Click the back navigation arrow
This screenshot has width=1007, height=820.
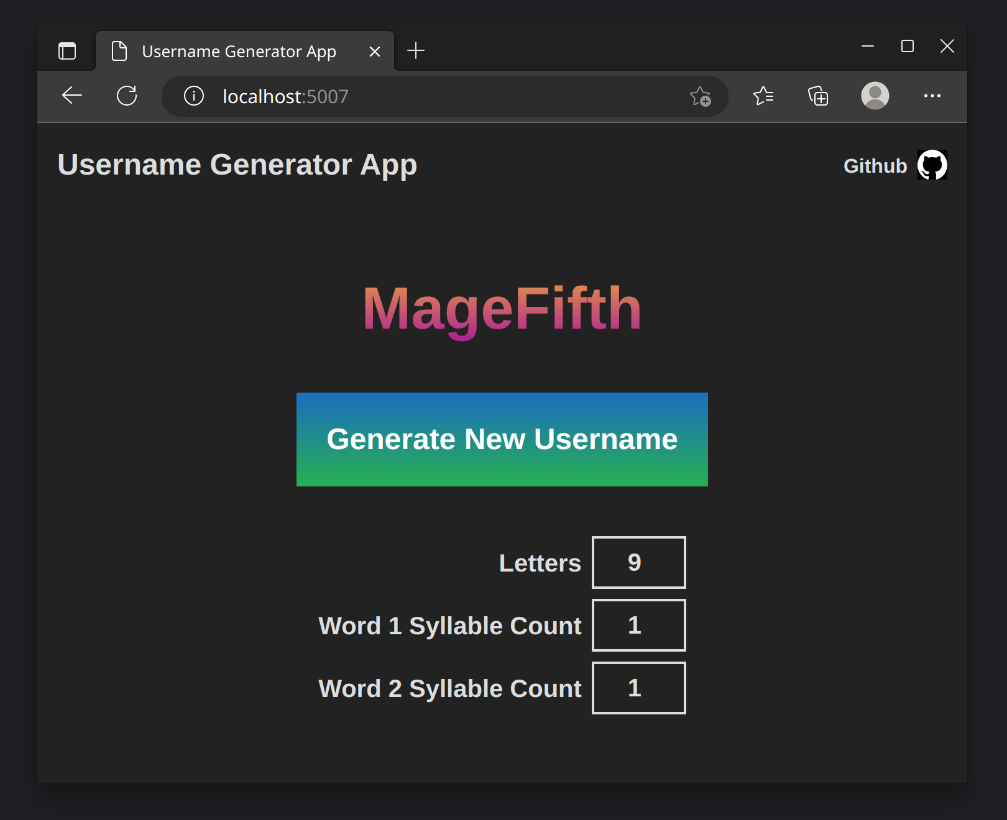(71, 96)
